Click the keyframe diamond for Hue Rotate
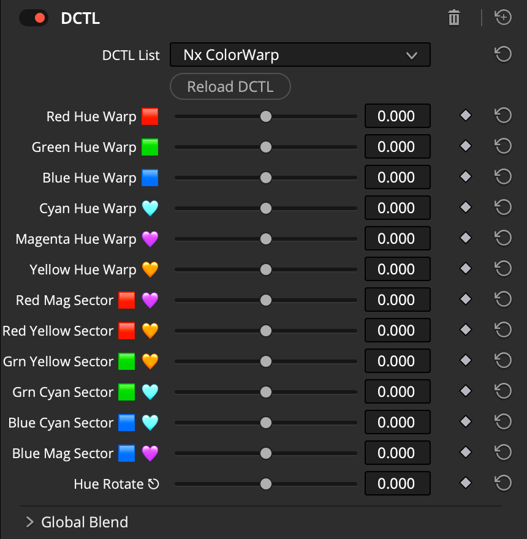Screen dimensions: 527x539 point(466,483)
